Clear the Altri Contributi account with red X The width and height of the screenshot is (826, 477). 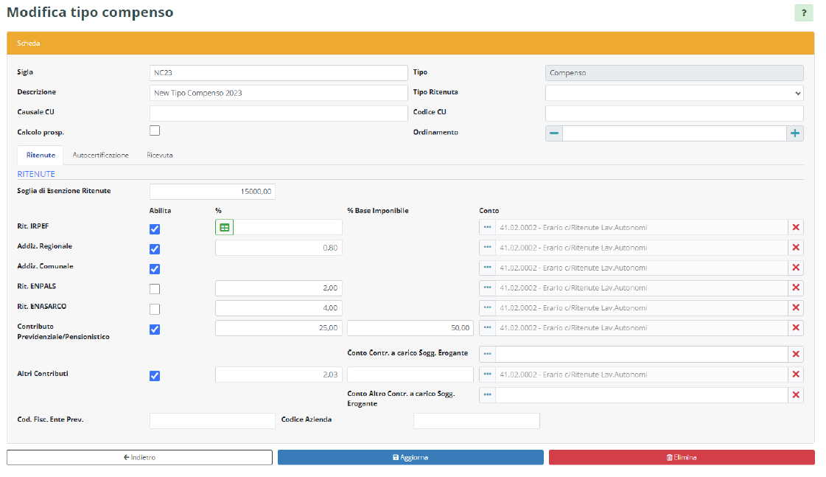(x=795, y=375)
